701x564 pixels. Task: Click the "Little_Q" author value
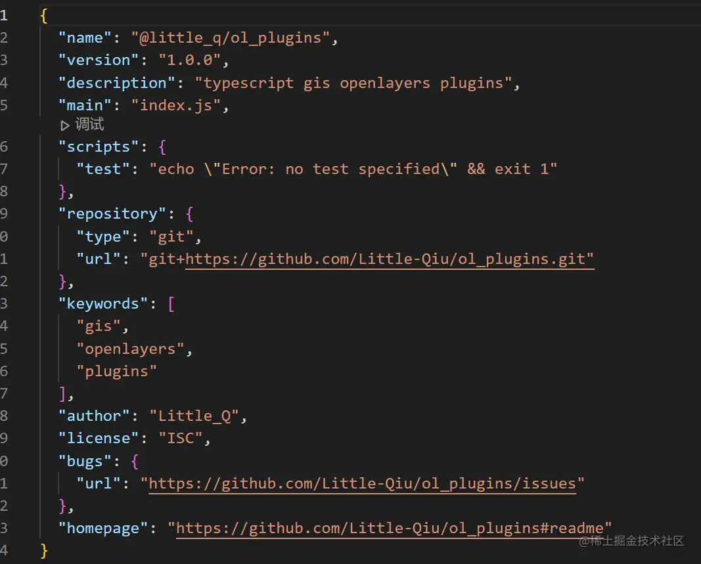[x=194, y=416]
